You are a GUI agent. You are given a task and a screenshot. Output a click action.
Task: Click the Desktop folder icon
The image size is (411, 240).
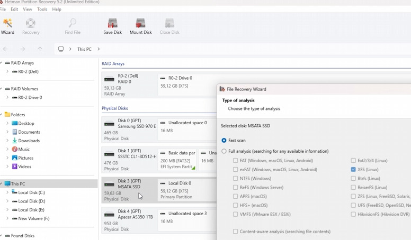coord(15,123)
